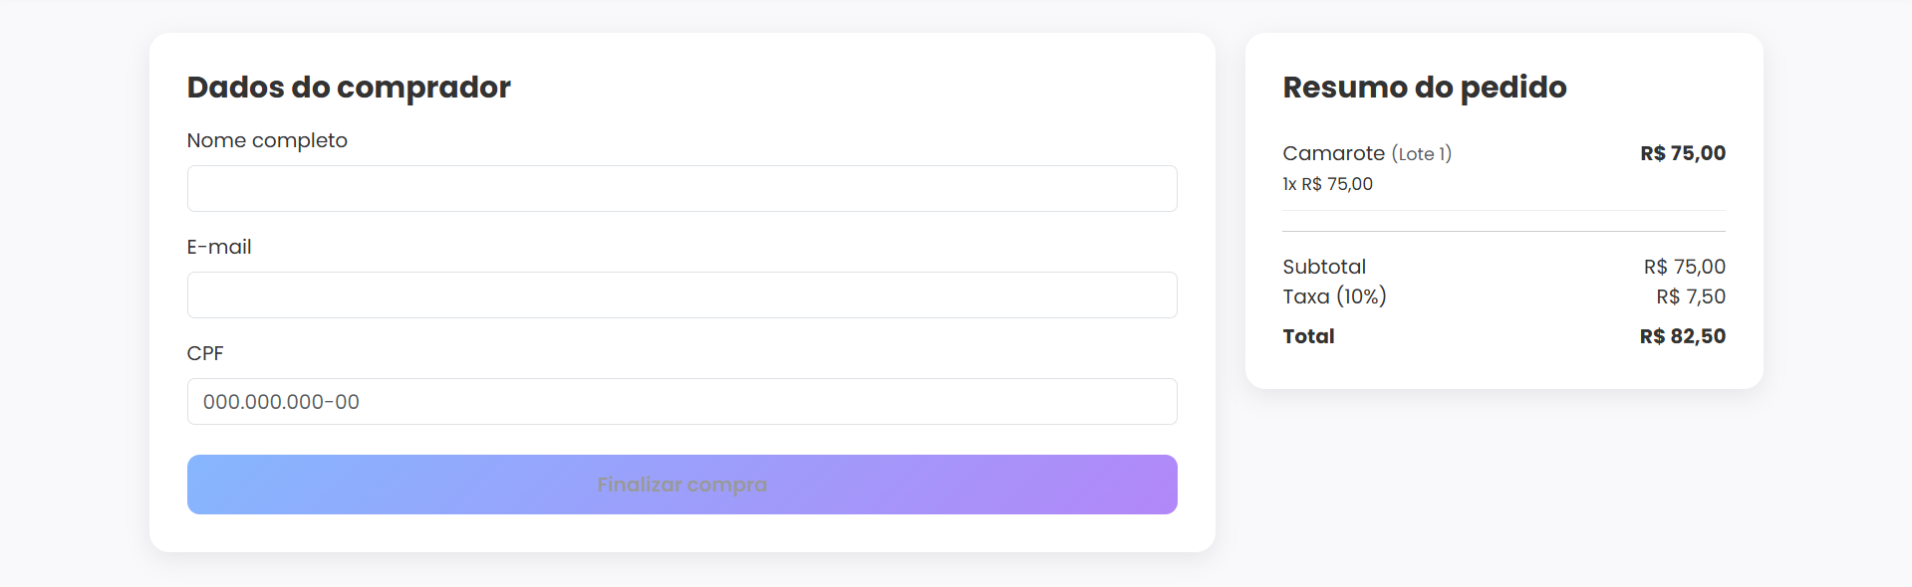Click the divider line above Subtotal

pos(1503,231)
